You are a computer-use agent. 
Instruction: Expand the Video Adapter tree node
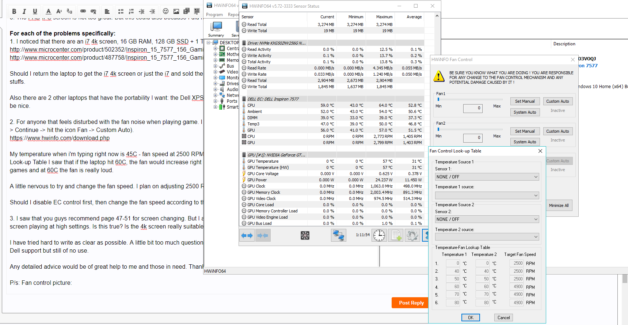(x=216, y=72)
